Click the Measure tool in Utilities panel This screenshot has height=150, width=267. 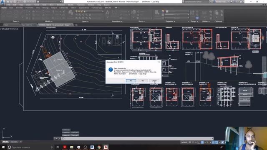[x=204, y=13]
